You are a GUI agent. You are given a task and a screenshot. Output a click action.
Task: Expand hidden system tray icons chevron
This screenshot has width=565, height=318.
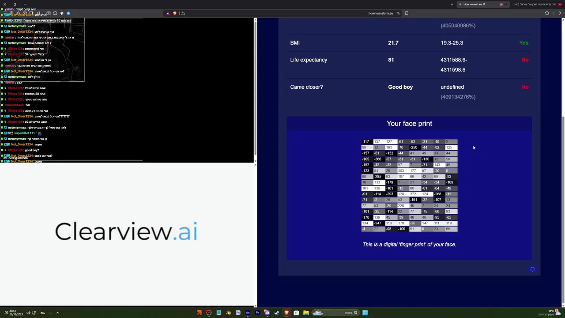(x=57, y=313)
